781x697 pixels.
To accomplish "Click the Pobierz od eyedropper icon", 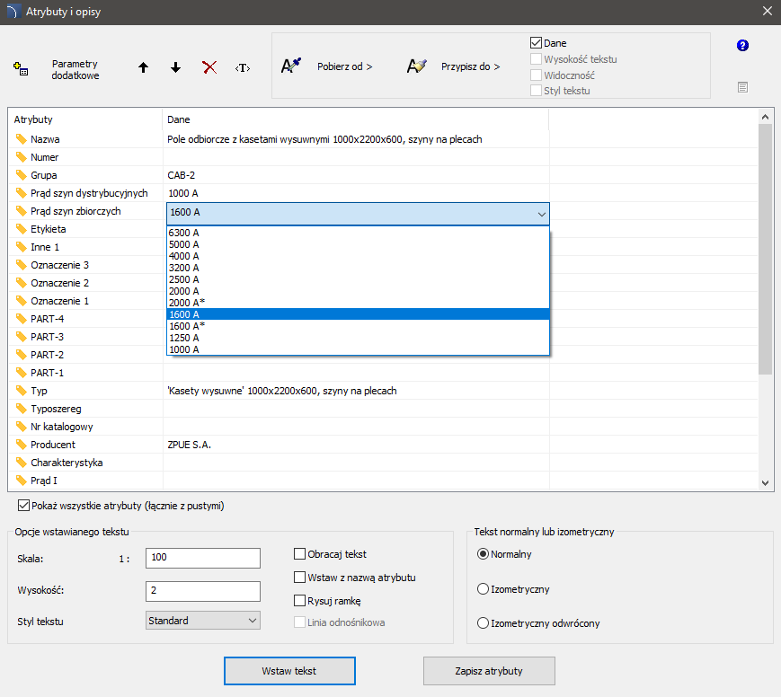I will [291, 66].
